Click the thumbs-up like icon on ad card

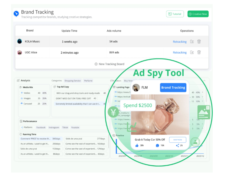[137, 145]
